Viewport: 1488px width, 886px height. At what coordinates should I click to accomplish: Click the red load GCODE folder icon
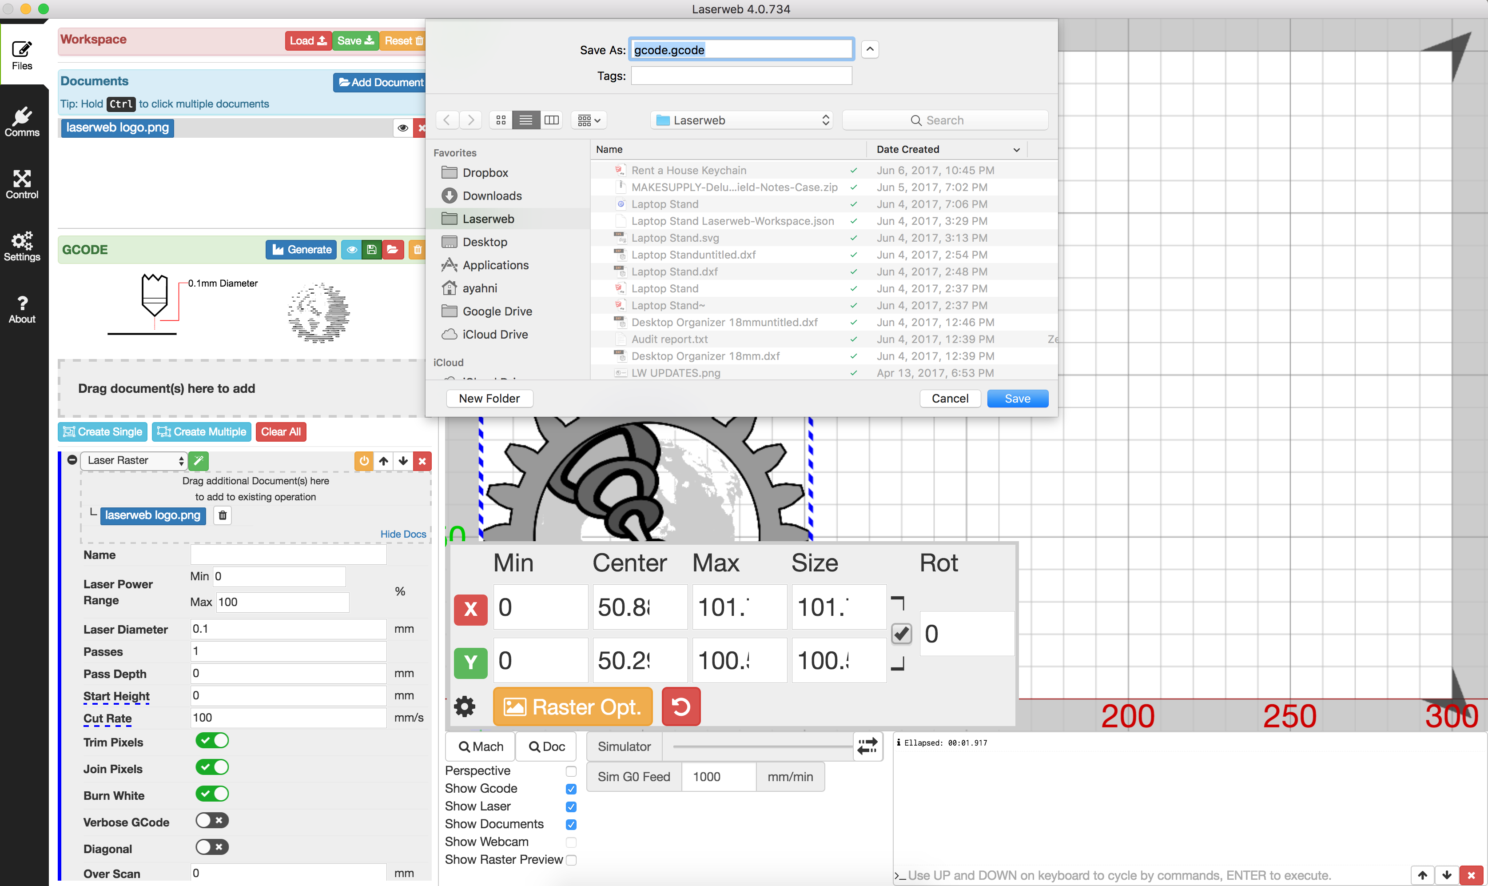click(x=392, y=250)
